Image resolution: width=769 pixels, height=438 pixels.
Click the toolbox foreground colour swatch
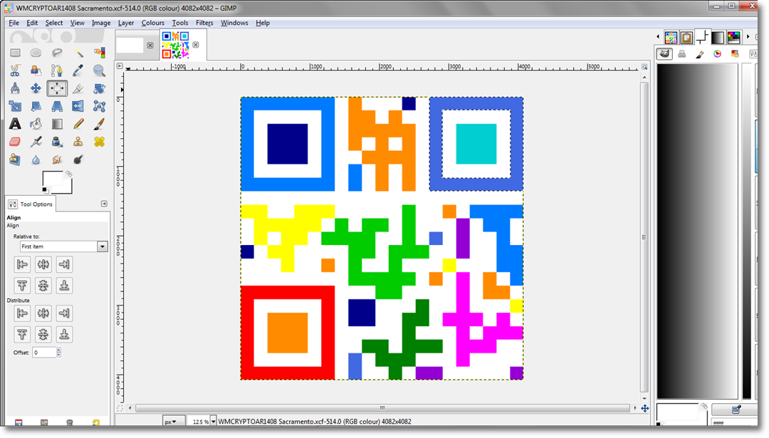coord(51,179)
